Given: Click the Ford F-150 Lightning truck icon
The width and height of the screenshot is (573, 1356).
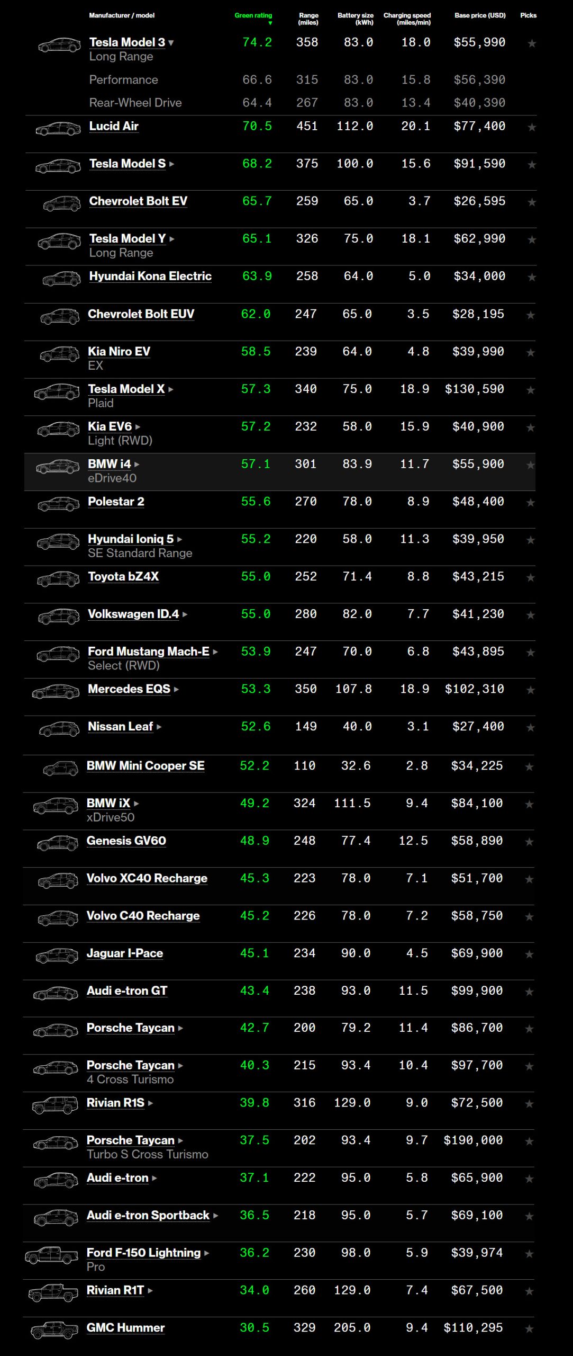Looking at the screenshot, I should point(51,1255).
